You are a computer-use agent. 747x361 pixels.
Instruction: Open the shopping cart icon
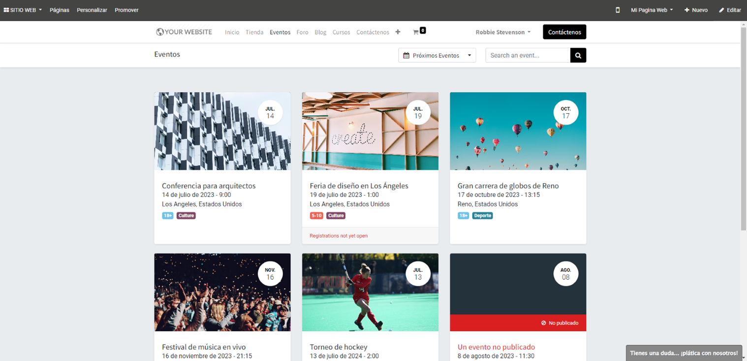click(416, 32)
